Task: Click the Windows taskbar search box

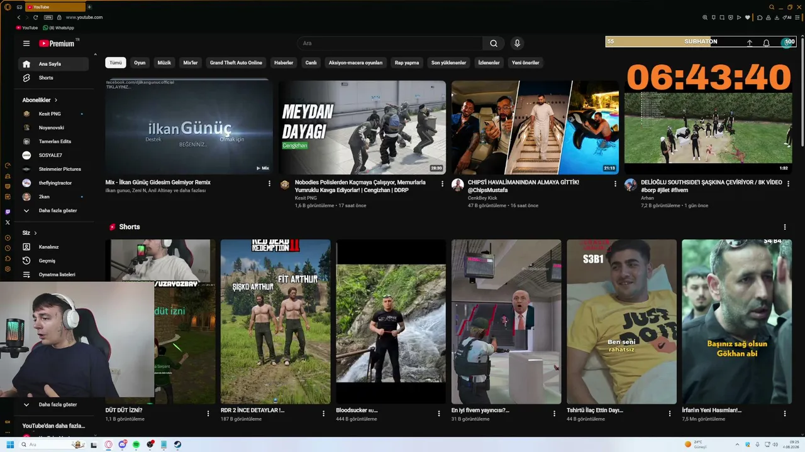Action: click(53, 444)
